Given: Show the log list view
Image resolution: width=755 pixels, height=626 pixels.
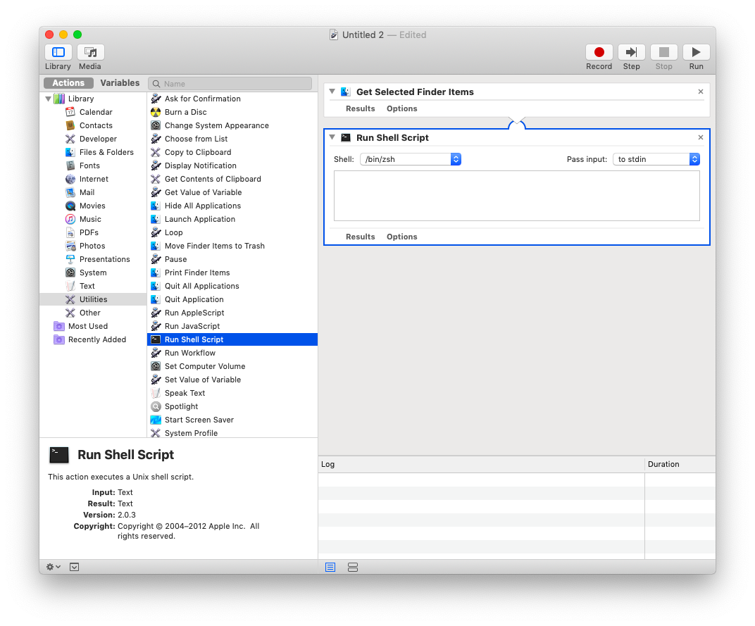Looking at the screenshot, I should tap(330, 568).
